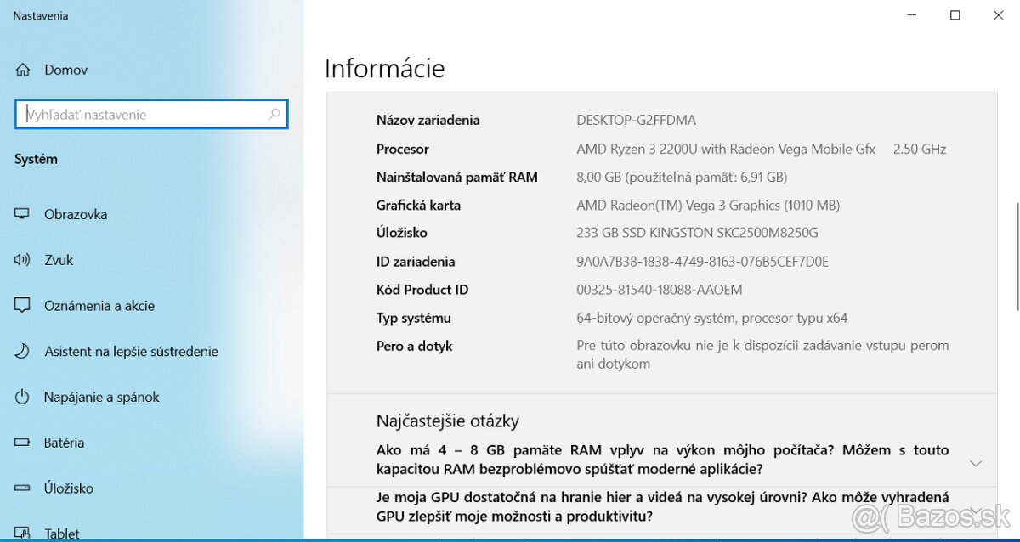The width and height of the screenshot is (1020, 542).
Task: Select the Batéria battery icon
Action: click(23, 443)
